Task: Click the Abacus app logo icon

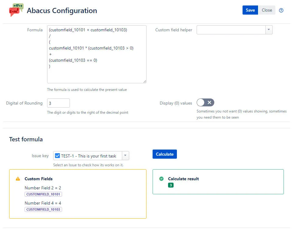Action: [x=16, y=10]
